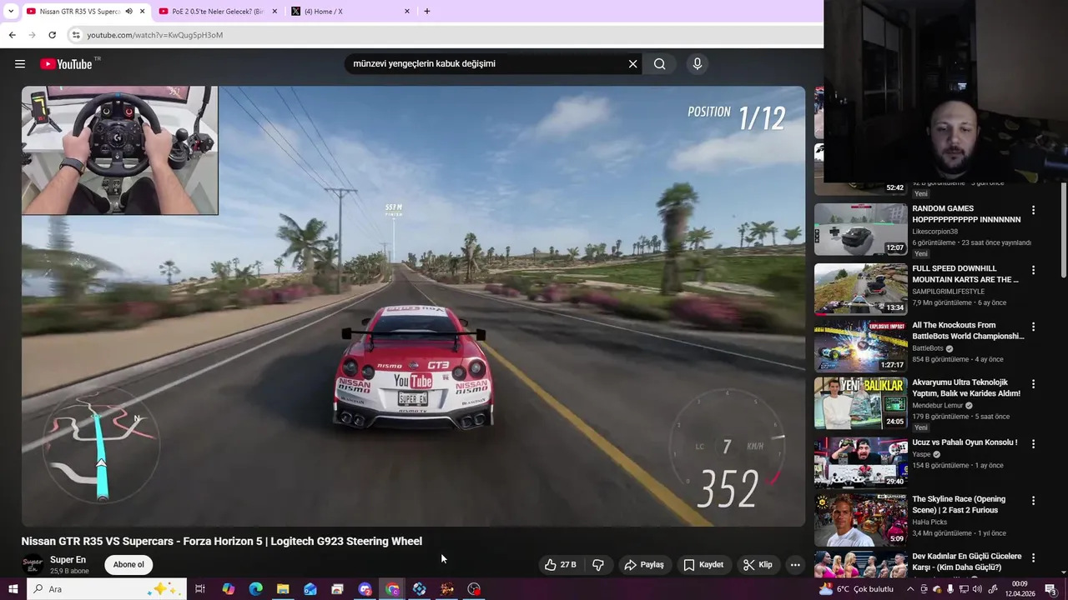
Task: Open Discord from the taskbar
Action: pyautogui.click(x=365, y=589)
